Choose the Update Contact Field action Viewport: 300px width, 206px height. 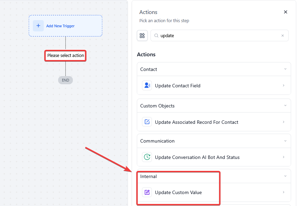(x=178, y=86)
